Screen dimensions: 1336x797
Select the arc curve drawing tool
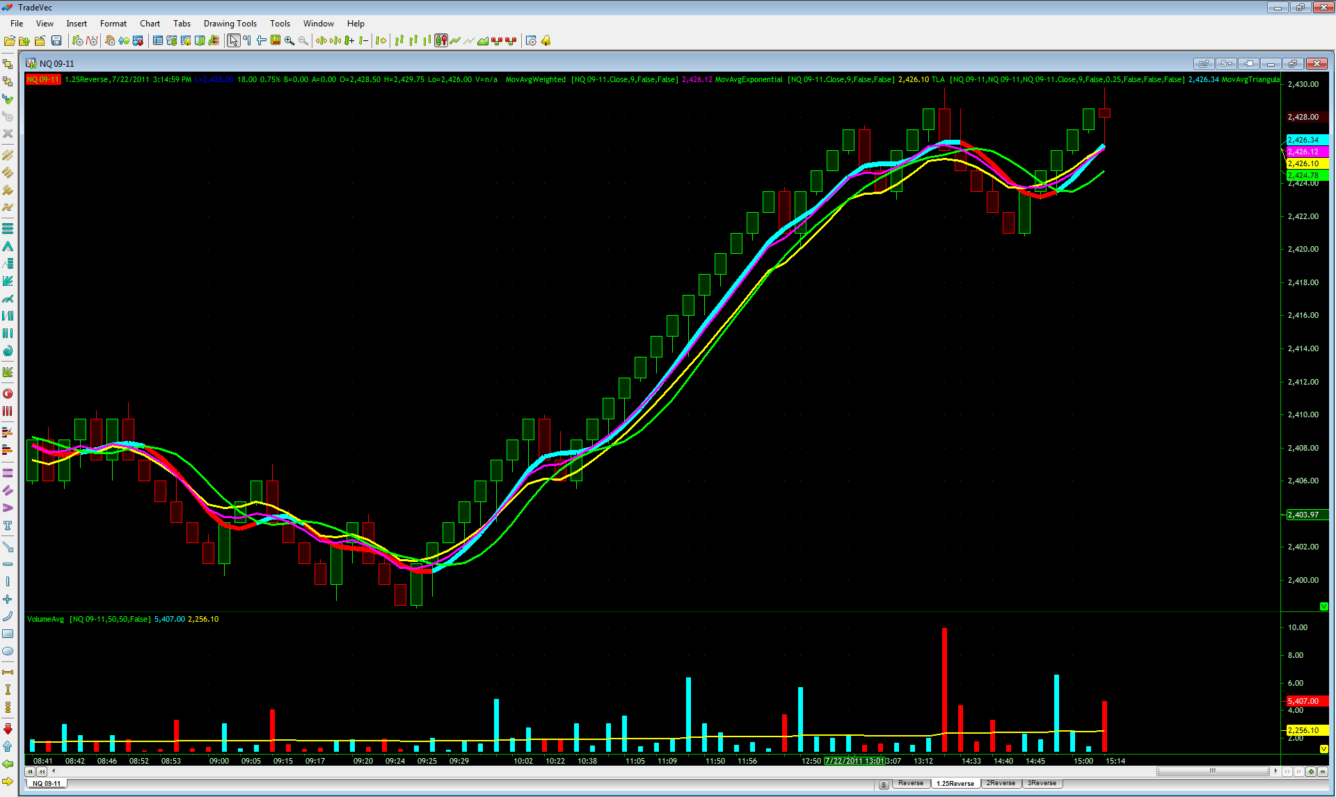[x=8, y=616]
